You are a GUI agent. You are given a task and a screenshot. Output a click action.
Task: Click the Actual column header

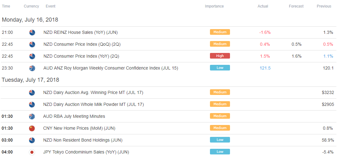tap(263, 6)
